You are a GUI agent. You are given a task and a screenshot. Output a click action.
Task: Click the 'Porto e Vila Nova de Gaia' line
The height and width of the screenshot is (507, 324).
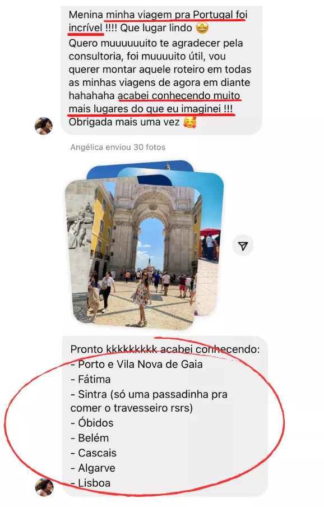[137, 365]
